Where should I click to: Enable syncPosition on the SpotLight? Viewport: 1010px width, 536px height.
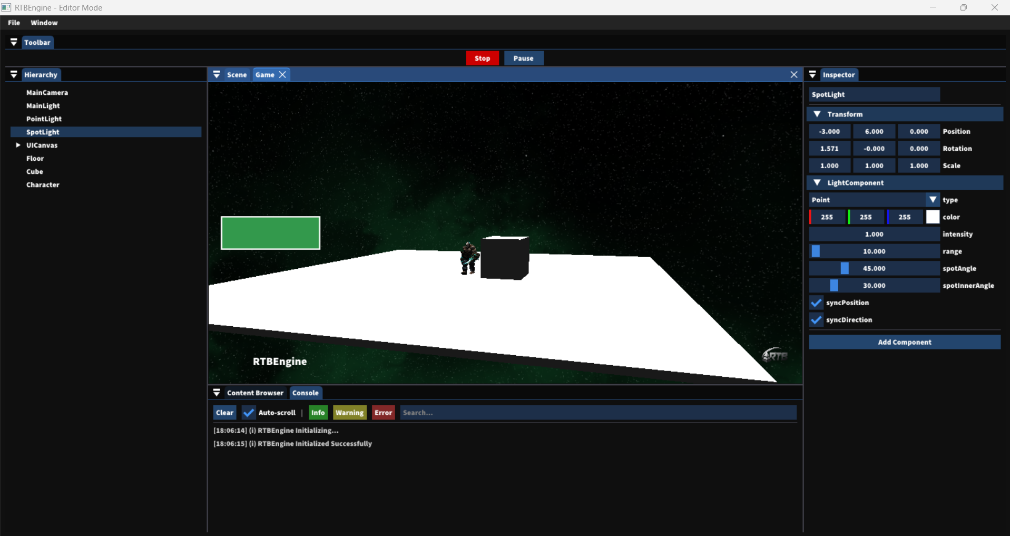816,303
